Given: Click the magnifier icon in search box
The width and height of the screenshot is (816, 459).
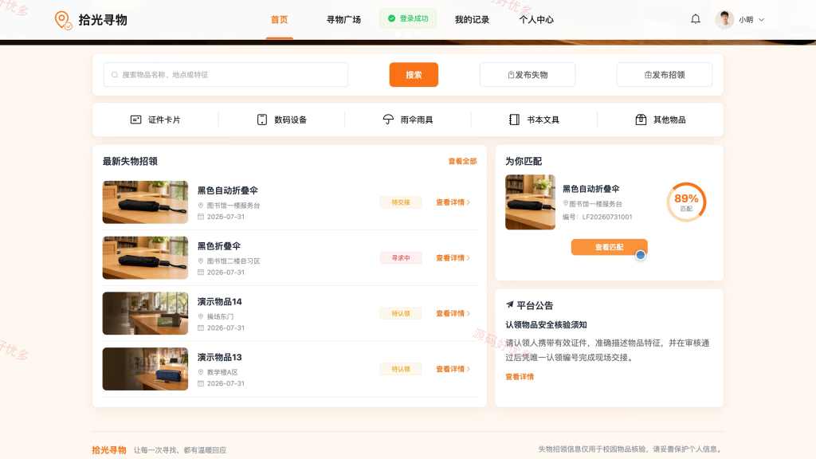Looking at the screenshot, I should coord(115,75).
